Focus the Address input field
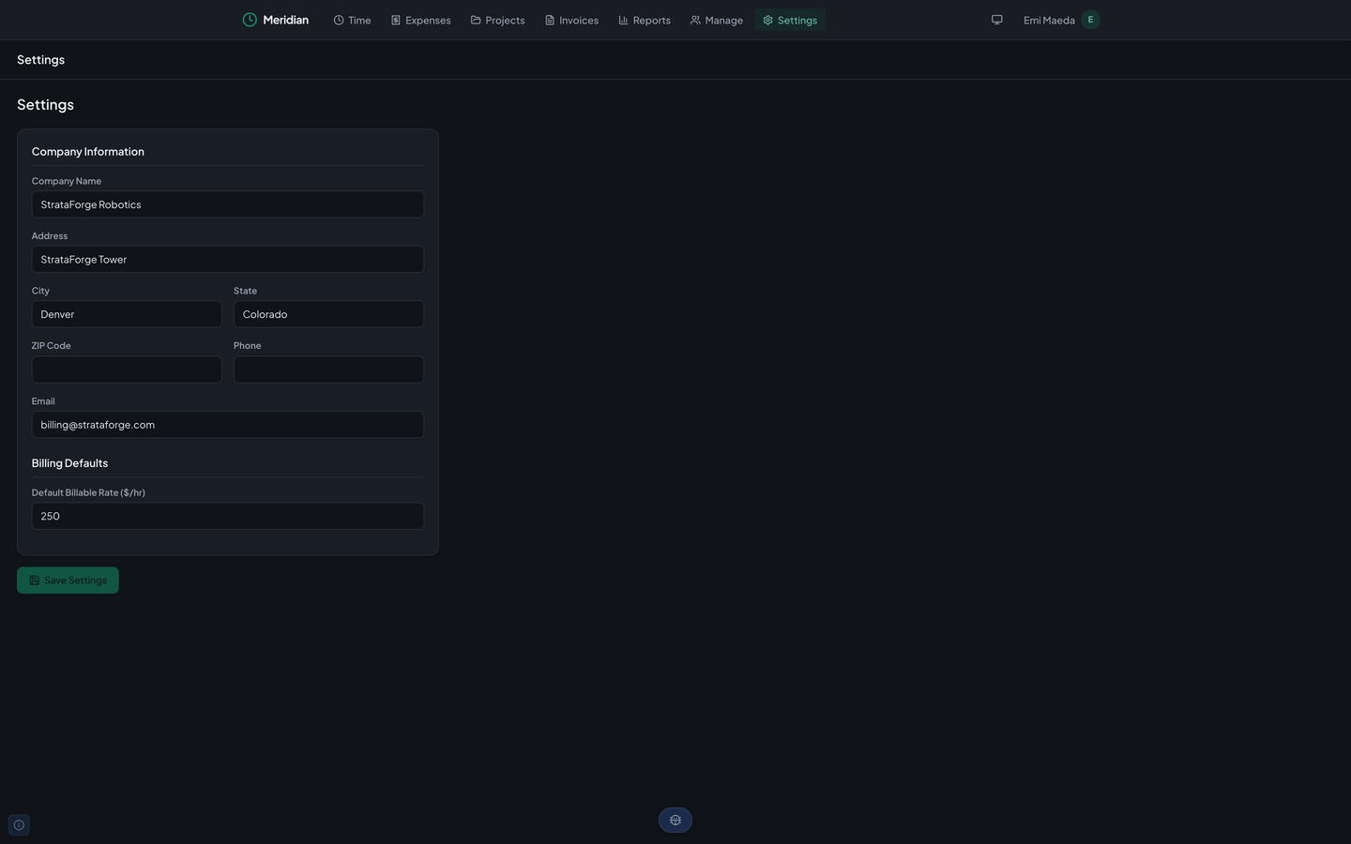Viewport: 1351px width, 844px height. pyautogui.click(x=228, y=260)
